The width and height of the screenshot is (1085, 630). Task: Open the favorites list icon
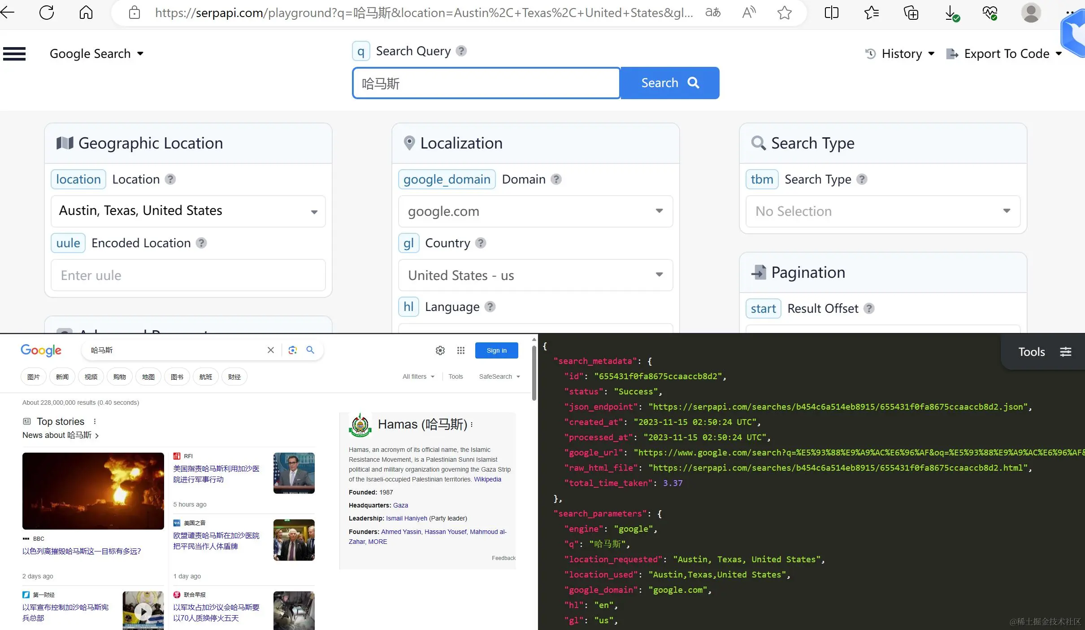871,13
